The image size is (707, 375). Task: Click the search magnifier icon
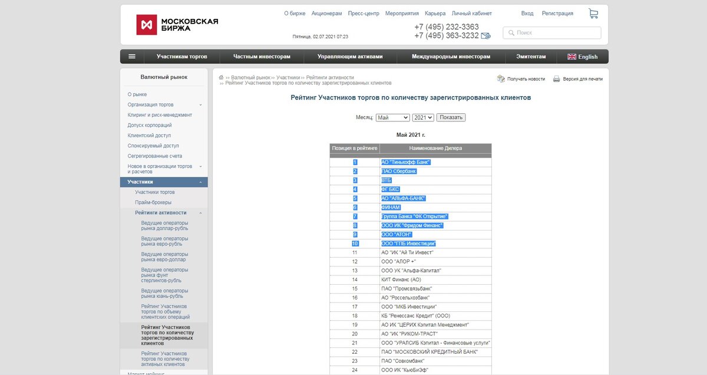click(510, 33)
